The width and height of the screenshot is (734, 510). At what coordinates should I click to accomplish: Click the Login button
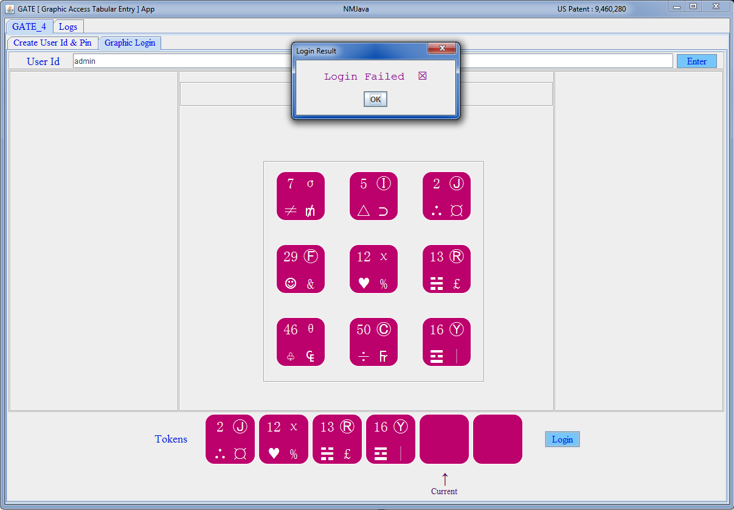click(563, 439)
